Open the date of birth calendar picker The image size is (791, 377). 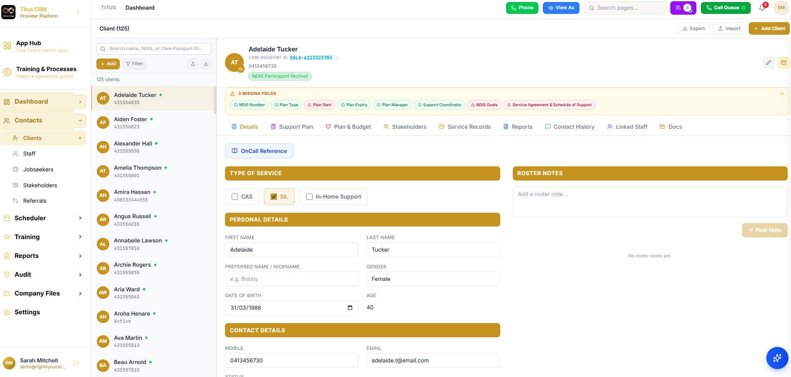[x=350, y=308]
